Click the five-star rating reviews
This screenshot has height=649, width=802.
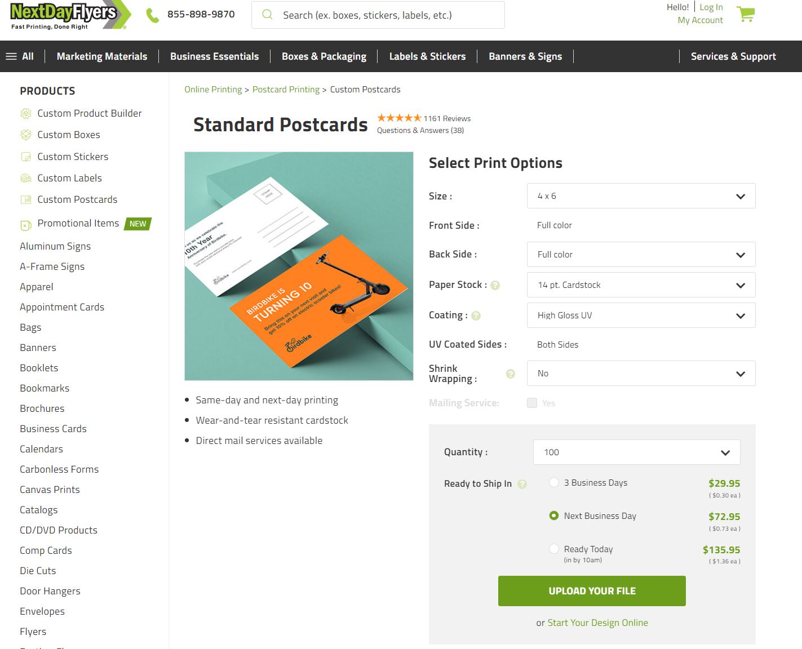(x=399, y=118)
